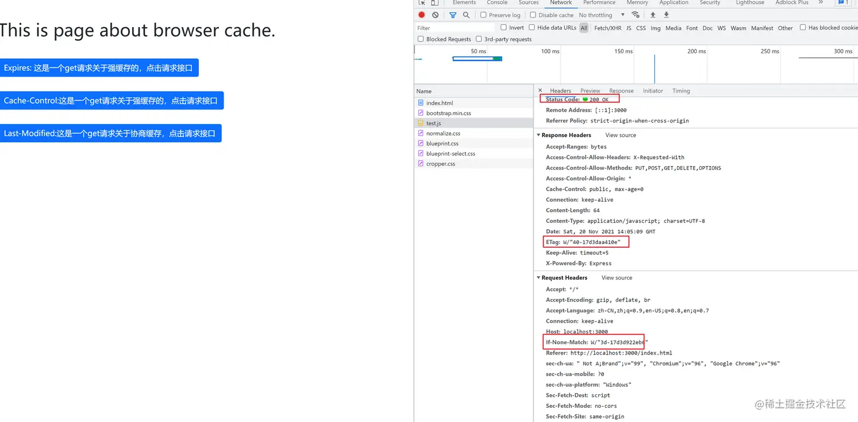Collapse the Request Headers section
This screenshot has height=422, width=858.
tap(539, 277)
